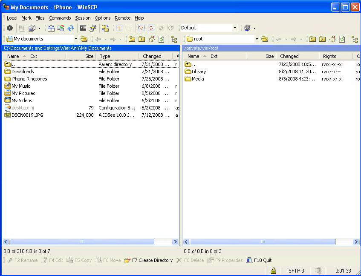Open the Help menu
Screen dimensions: 361x276
139,18
